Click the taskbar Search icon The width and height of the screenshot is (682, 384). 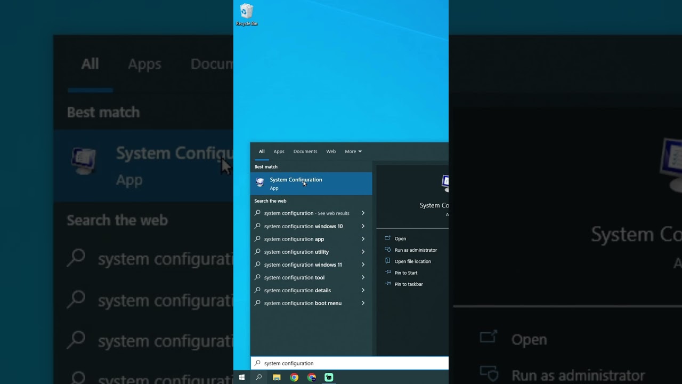(259, 377)
